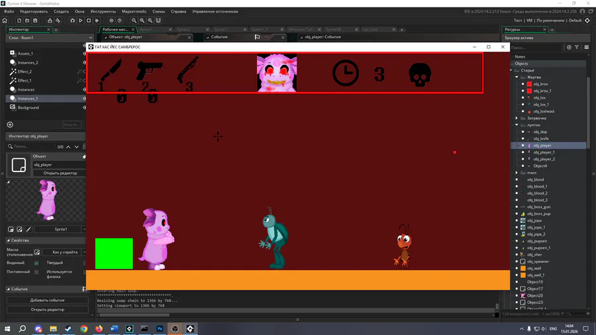Open the filter icon in the Resources panel

pyautogui.click(x=577, y=47)
